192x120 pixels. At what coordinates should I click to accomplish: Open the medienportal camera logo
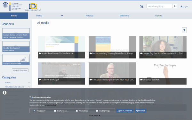click(x=33, y=7)
